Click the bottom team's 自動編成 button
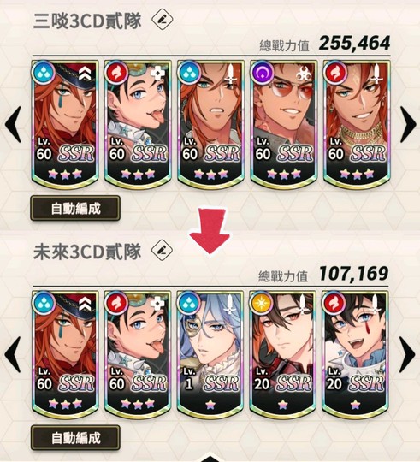Image resolution: width=420 pixels, height=462 pixels. pos(75,437)
